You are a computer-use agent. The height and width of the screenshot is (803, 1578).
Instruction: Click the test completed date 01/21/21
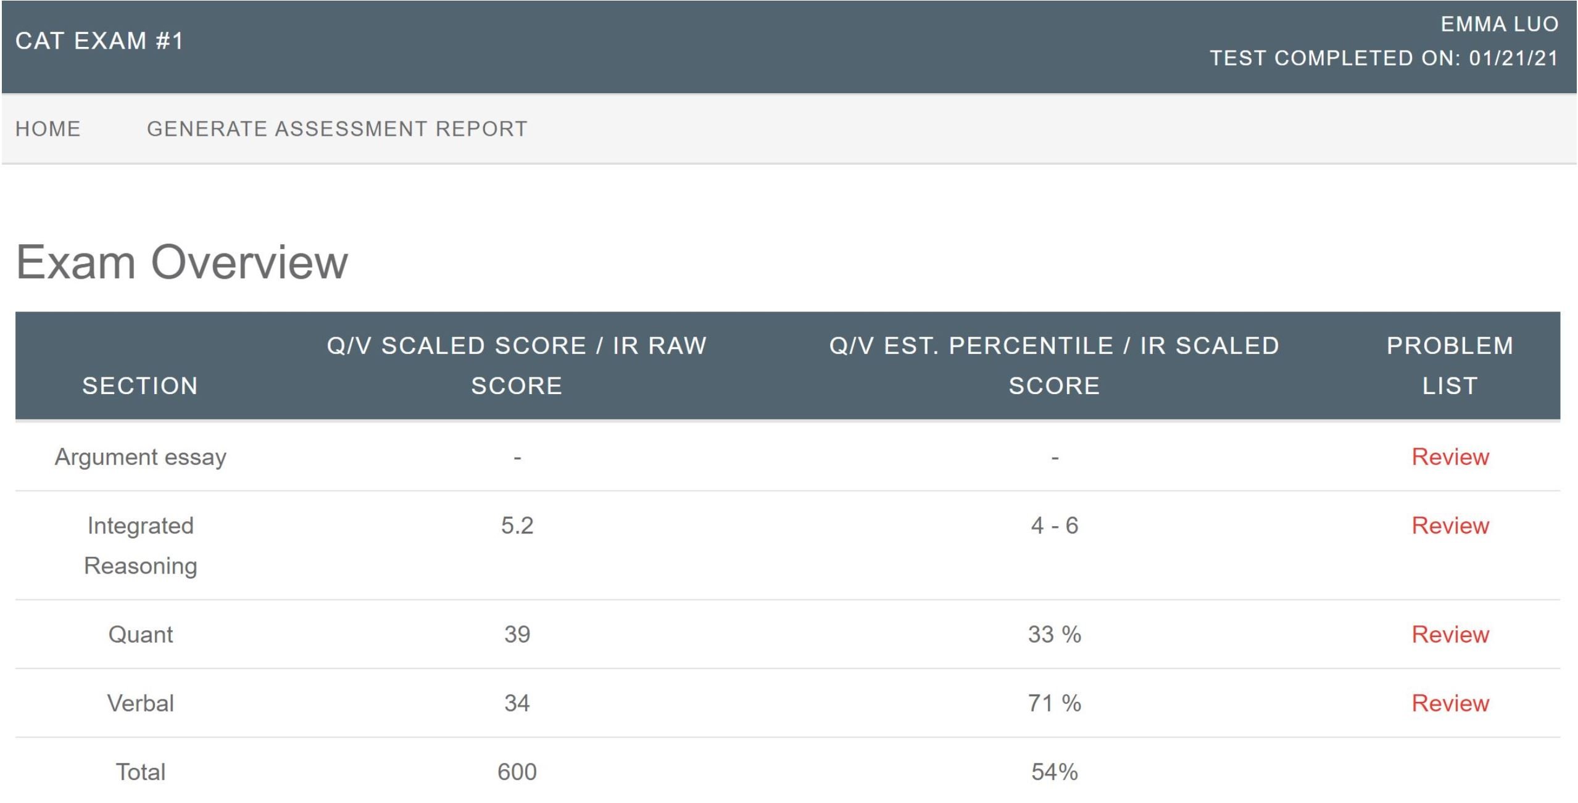(x=1513, y=59)
